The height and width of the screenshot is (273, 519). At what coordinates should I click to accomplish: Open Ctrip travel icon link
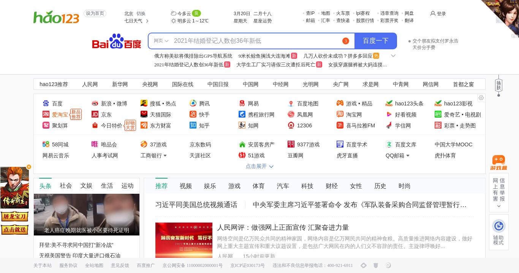click(242, 115)
